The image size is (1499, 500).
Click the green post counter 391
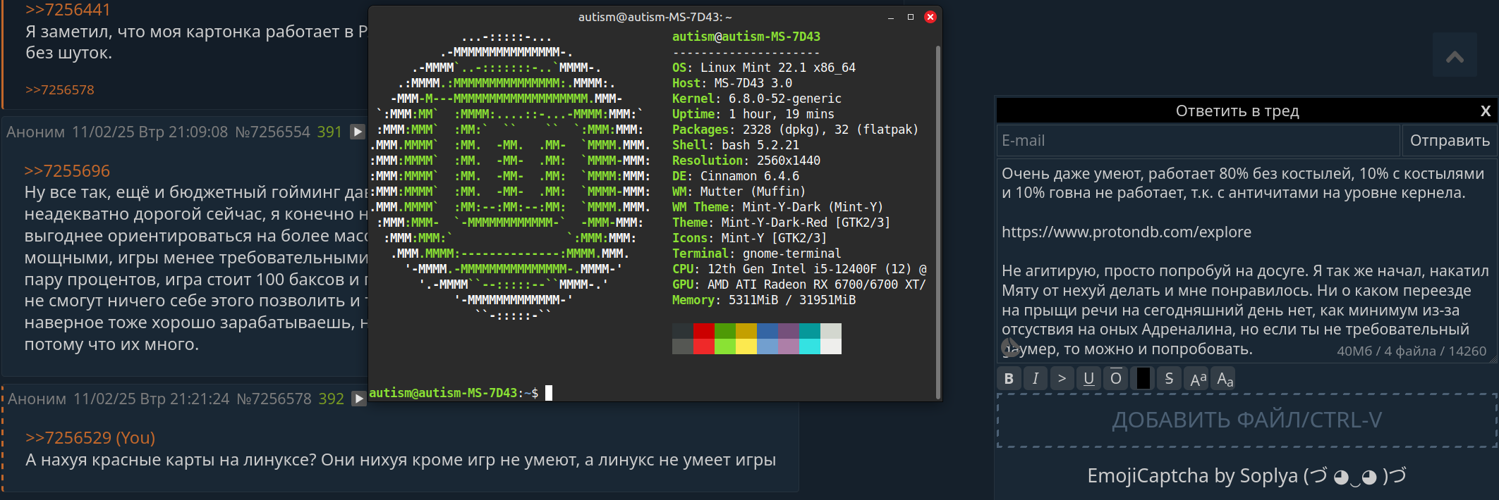pos(329,132)
